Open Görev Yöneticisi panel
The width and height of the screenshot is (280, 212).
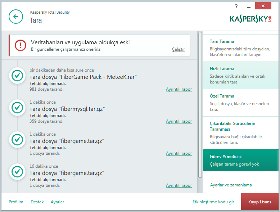[x=241, y=160]
